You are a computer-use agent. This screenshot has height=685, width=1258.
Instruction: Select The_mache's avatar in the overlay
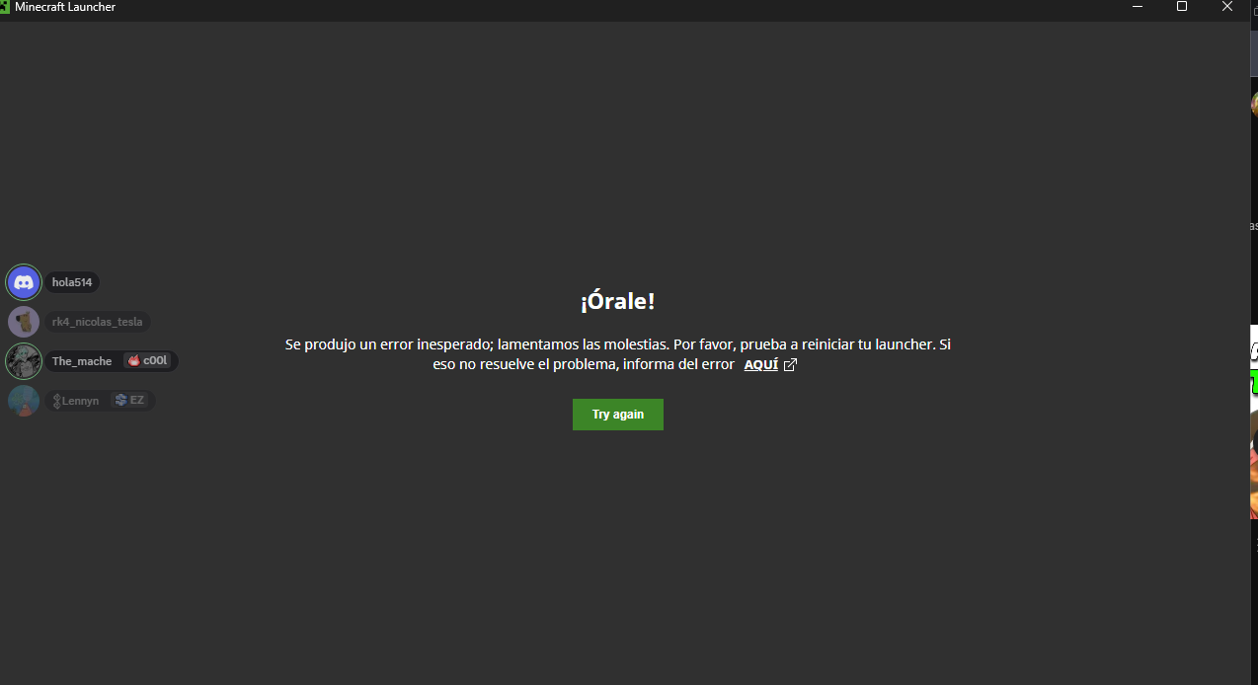click(x=24, y=361)
